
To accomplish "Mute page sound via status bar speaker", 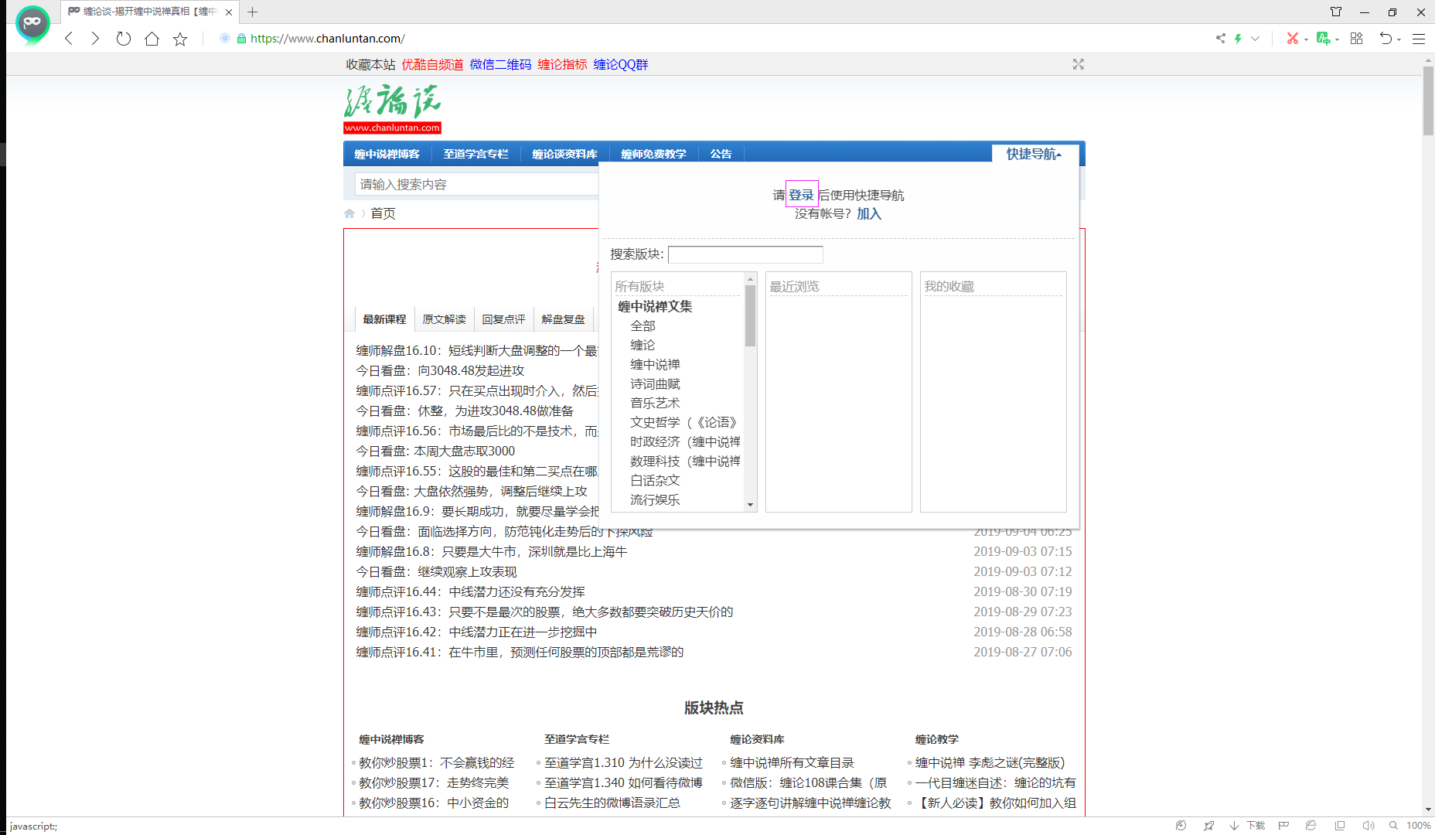I will (x=1368, y=826).
